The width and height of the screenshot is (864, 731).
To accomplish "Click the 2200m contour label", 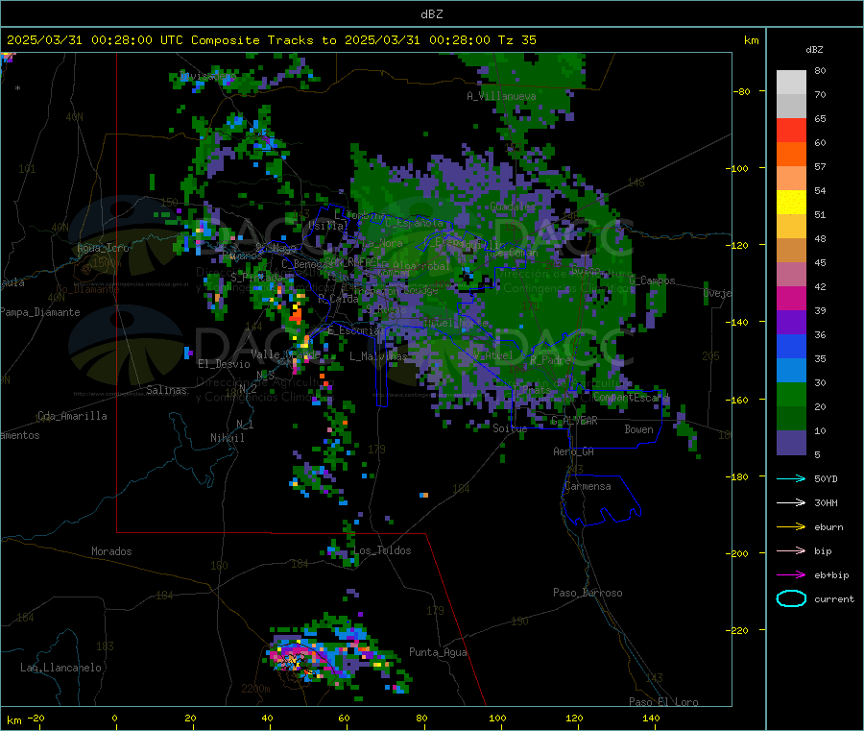I will pos(255,689).
